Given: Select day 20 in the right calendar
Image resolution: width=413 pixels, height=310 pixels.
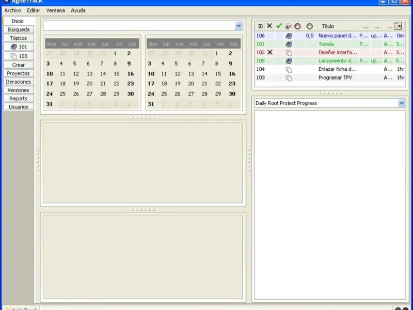Looking at the screenshot, I should pyautogui.click(x=191, y=84).
